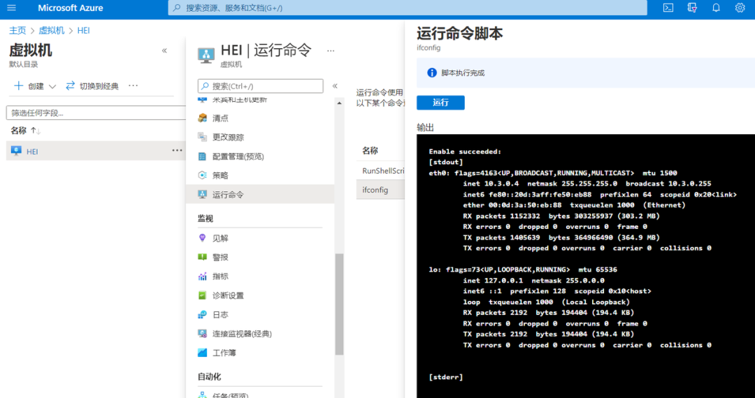This screenshot has width=755, height=398.
Task: Click the 筛选任何字段 filter field
Action: pos(96,113)
